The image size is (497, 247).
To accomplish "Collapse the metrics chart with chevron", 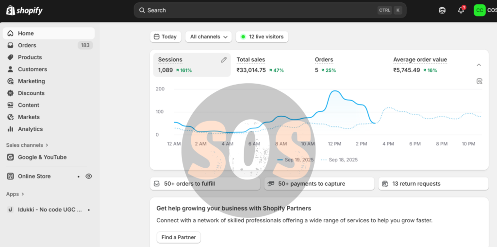I will (479, 65).
